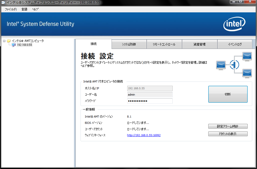Click the ユーザー名 field containing admin
This screenshot has width=257, height=169.
tap(150, 95)
